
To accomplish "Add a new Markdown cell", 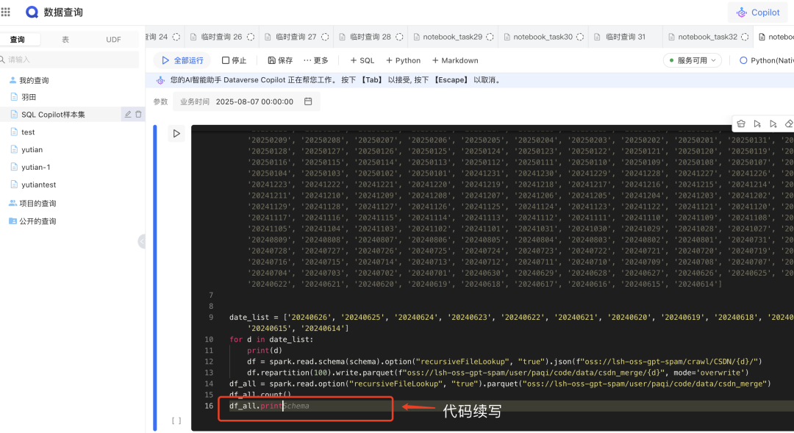I will click(x=455, y=61).
